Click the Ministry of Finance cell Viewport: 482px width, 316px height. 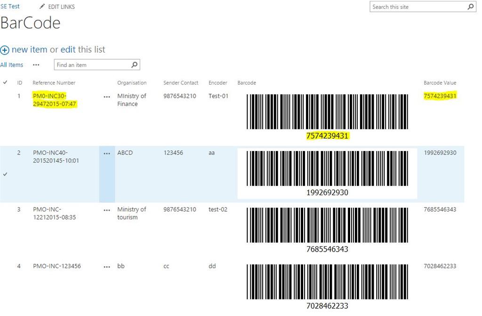tap(132, 100)
